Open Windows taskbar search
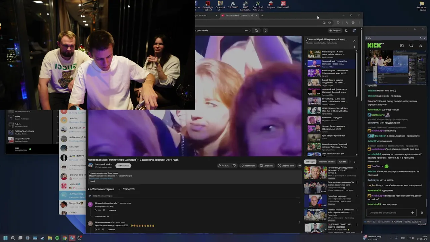The height and width of the screenshot is (242, 430). pos(13,238)
